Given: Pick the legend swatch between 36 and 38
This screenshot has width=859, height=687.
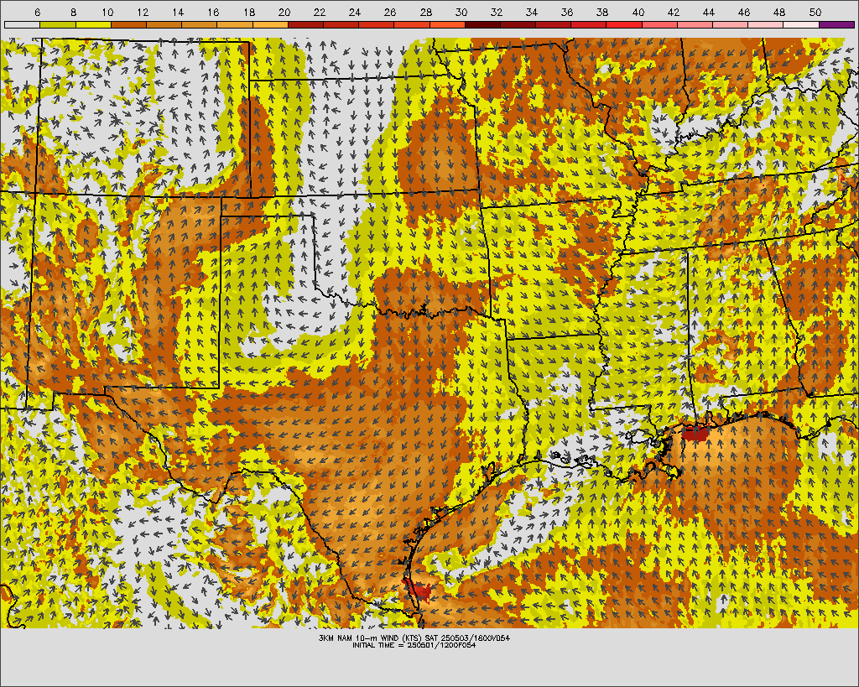Looking at the screenshot, I should click(x=589, y=24).
